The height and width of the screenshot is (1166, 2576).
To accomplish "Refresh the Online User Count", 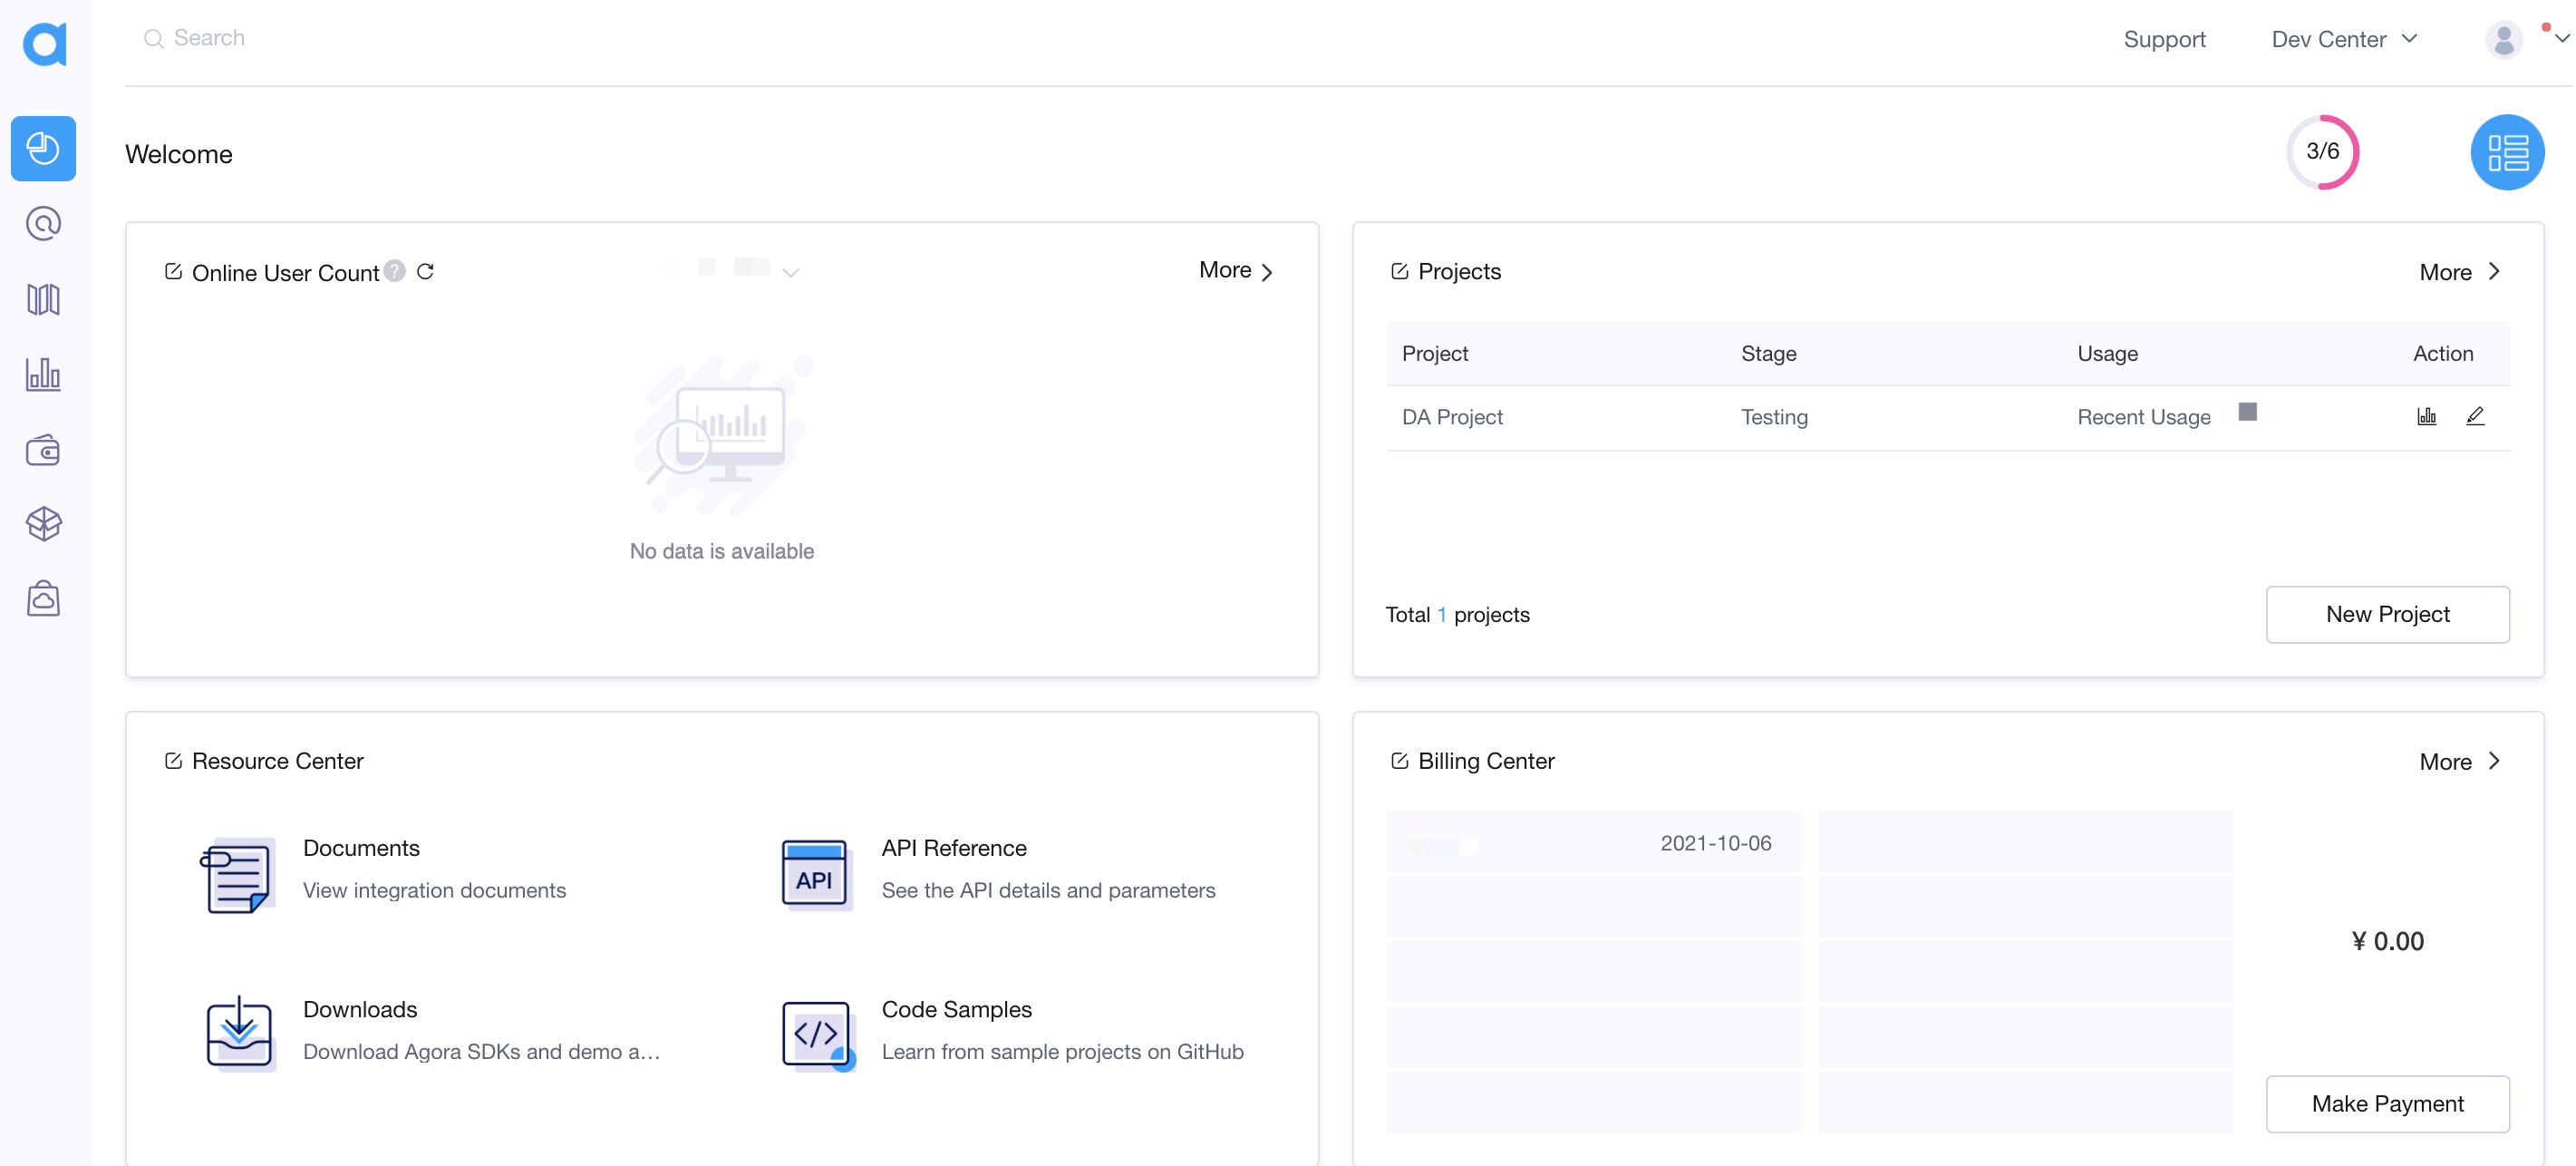I will coord(426,271).
